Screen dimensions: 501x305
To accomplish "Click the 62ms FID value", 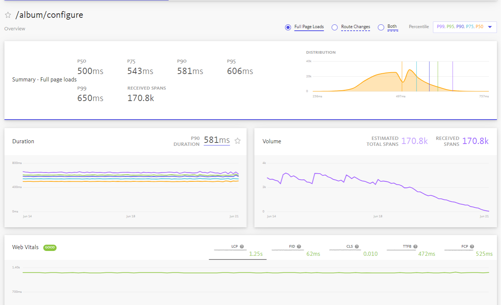I will point(313,254).
